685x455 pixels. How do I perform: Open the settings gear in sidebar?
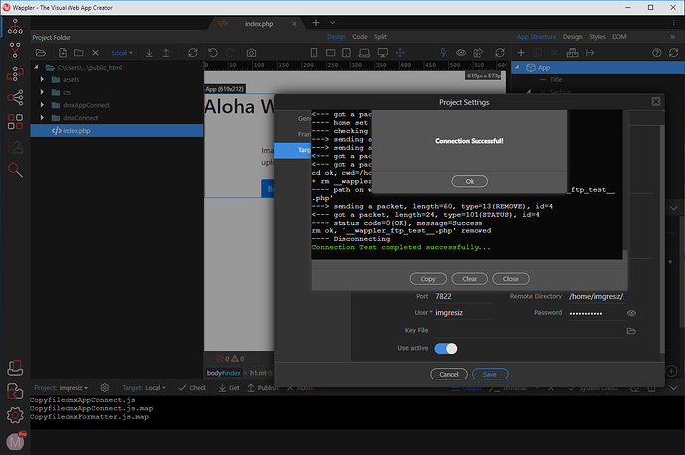(15, 415)
